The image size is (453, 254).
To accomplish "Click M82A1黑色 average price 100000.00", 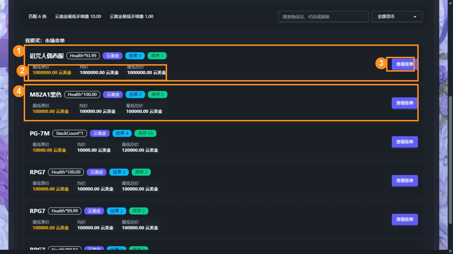I will [97, 111].
